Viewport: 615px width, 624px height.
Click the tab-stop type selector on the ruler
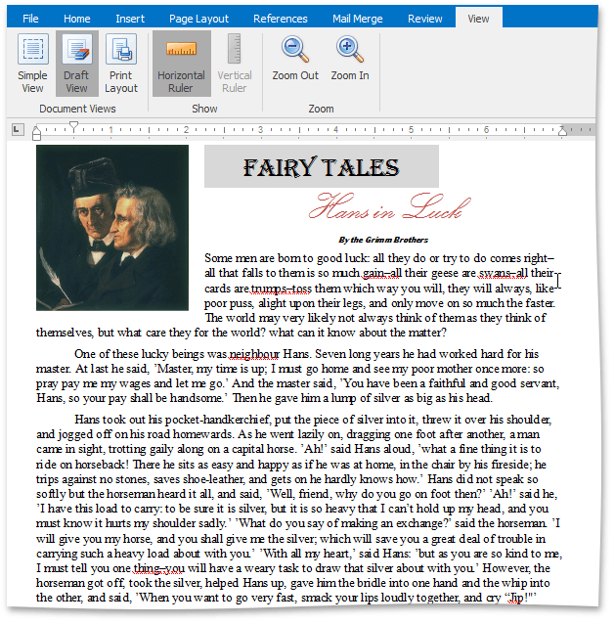[18, 129]
